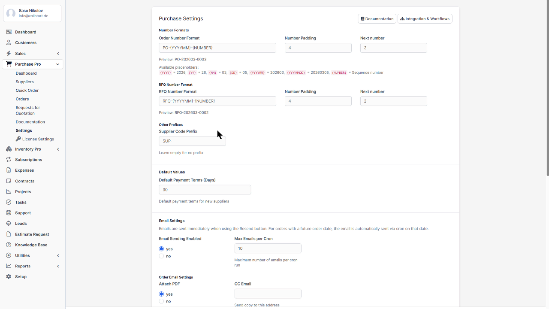
Task: Click the order Next number field showing 3
Action: 394,48
